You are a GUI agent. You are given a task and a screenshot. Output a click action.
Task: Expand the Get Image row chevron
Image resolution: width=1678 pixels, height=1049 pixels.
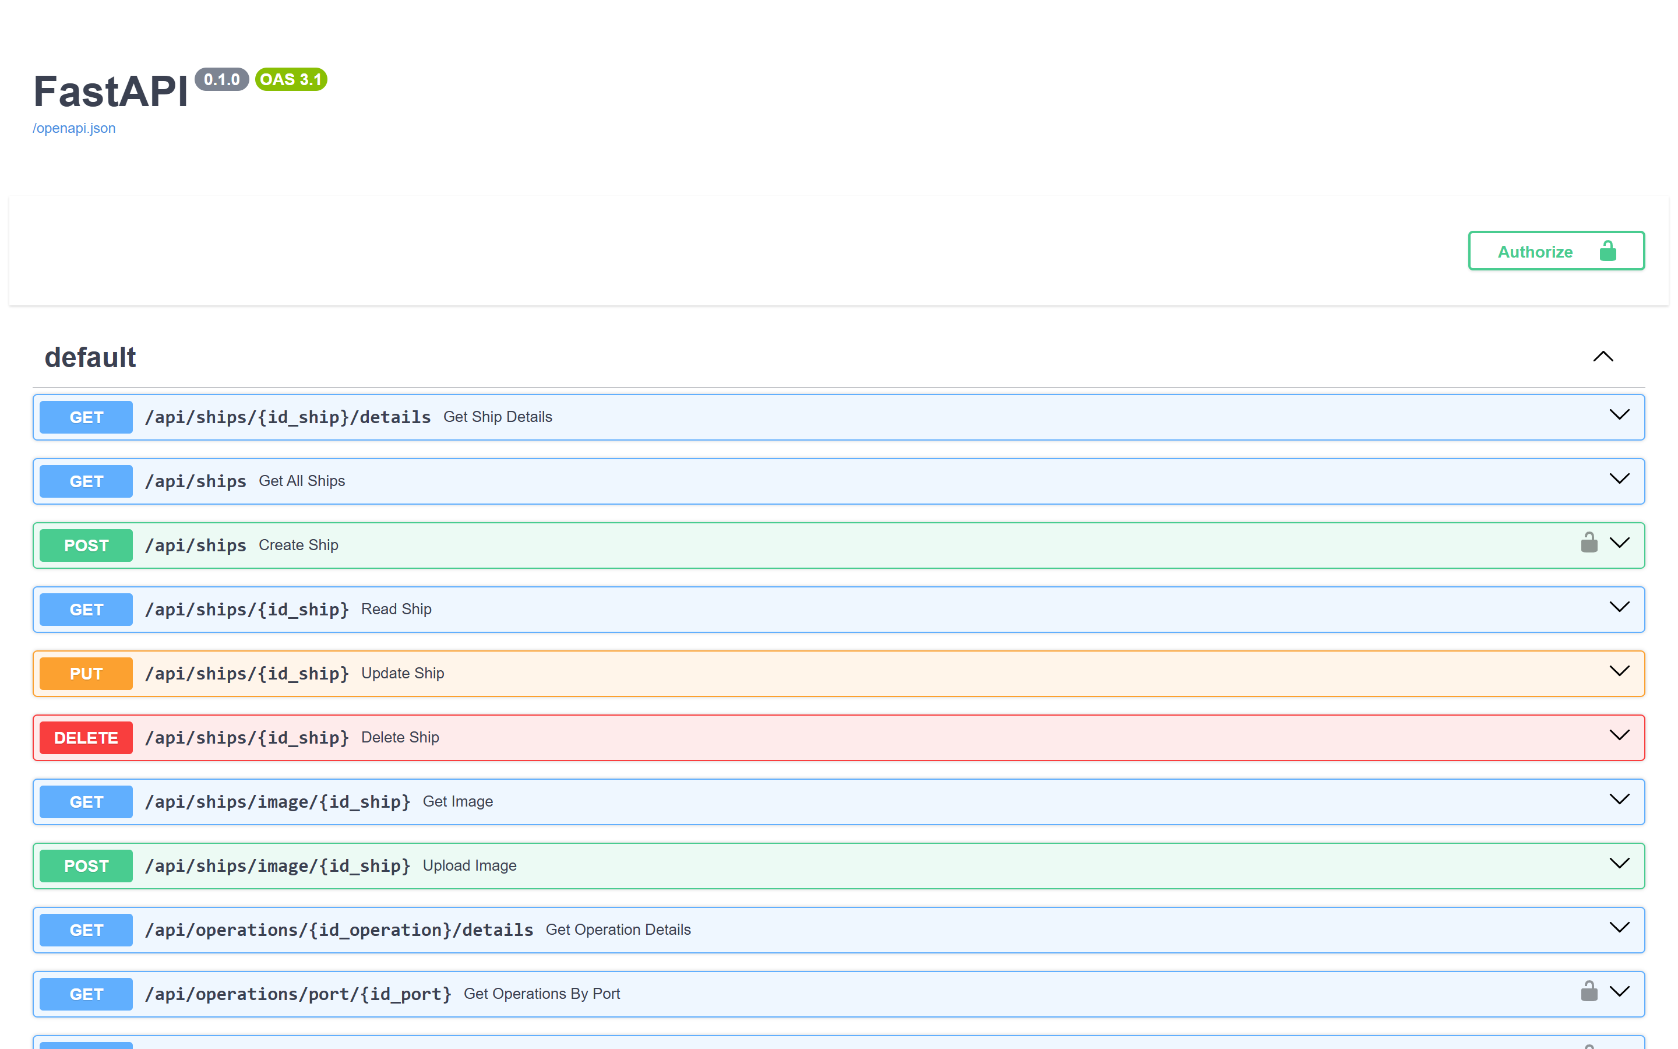1619,799
